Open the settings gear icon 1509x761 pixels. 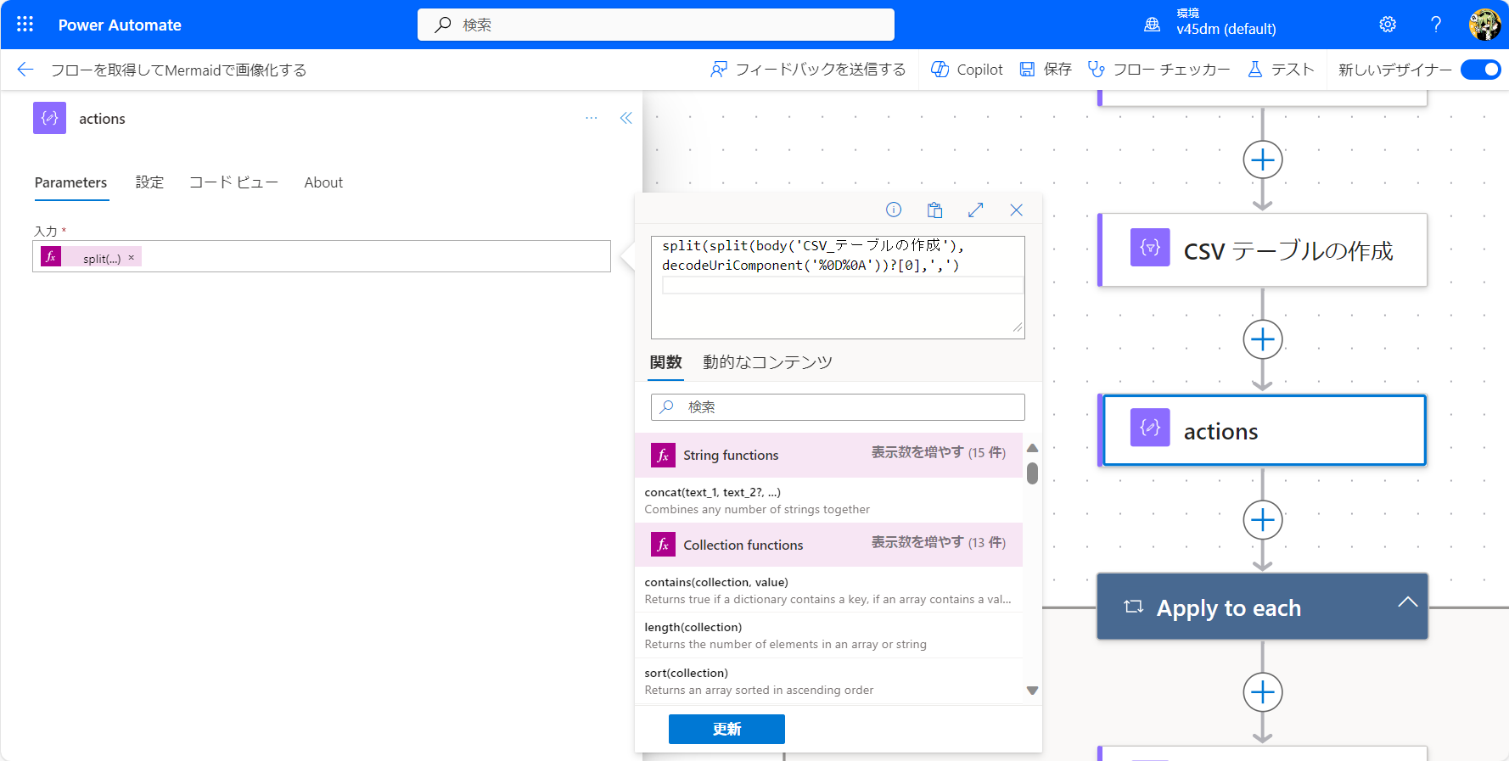tap(1388, 25)
